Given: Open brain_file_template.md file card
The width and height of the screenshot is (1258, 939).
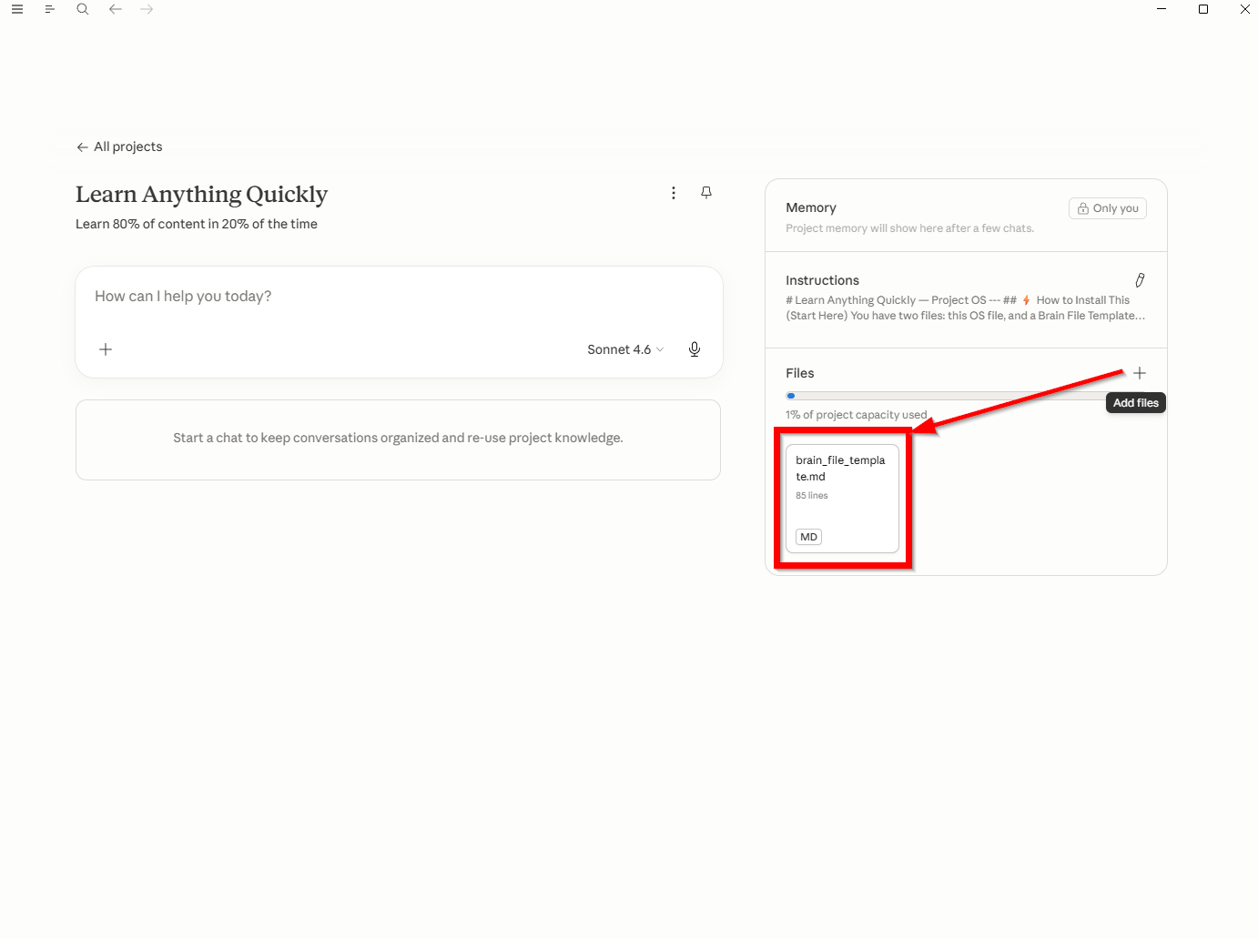Looking at the screenshot, I should (x=842, y=499).
